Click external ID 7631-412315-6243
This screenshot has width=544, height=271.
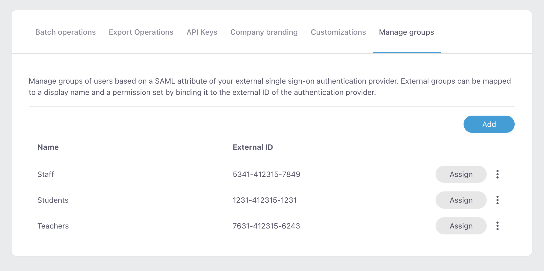coord(266,226)
